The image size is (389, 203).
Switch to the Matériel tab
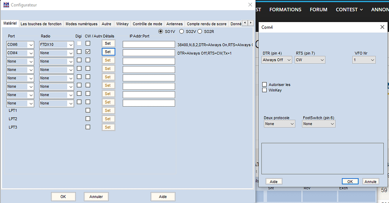[10, 23]
